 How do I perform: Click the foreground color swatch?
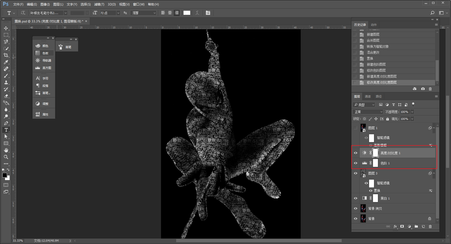(4, 175)
